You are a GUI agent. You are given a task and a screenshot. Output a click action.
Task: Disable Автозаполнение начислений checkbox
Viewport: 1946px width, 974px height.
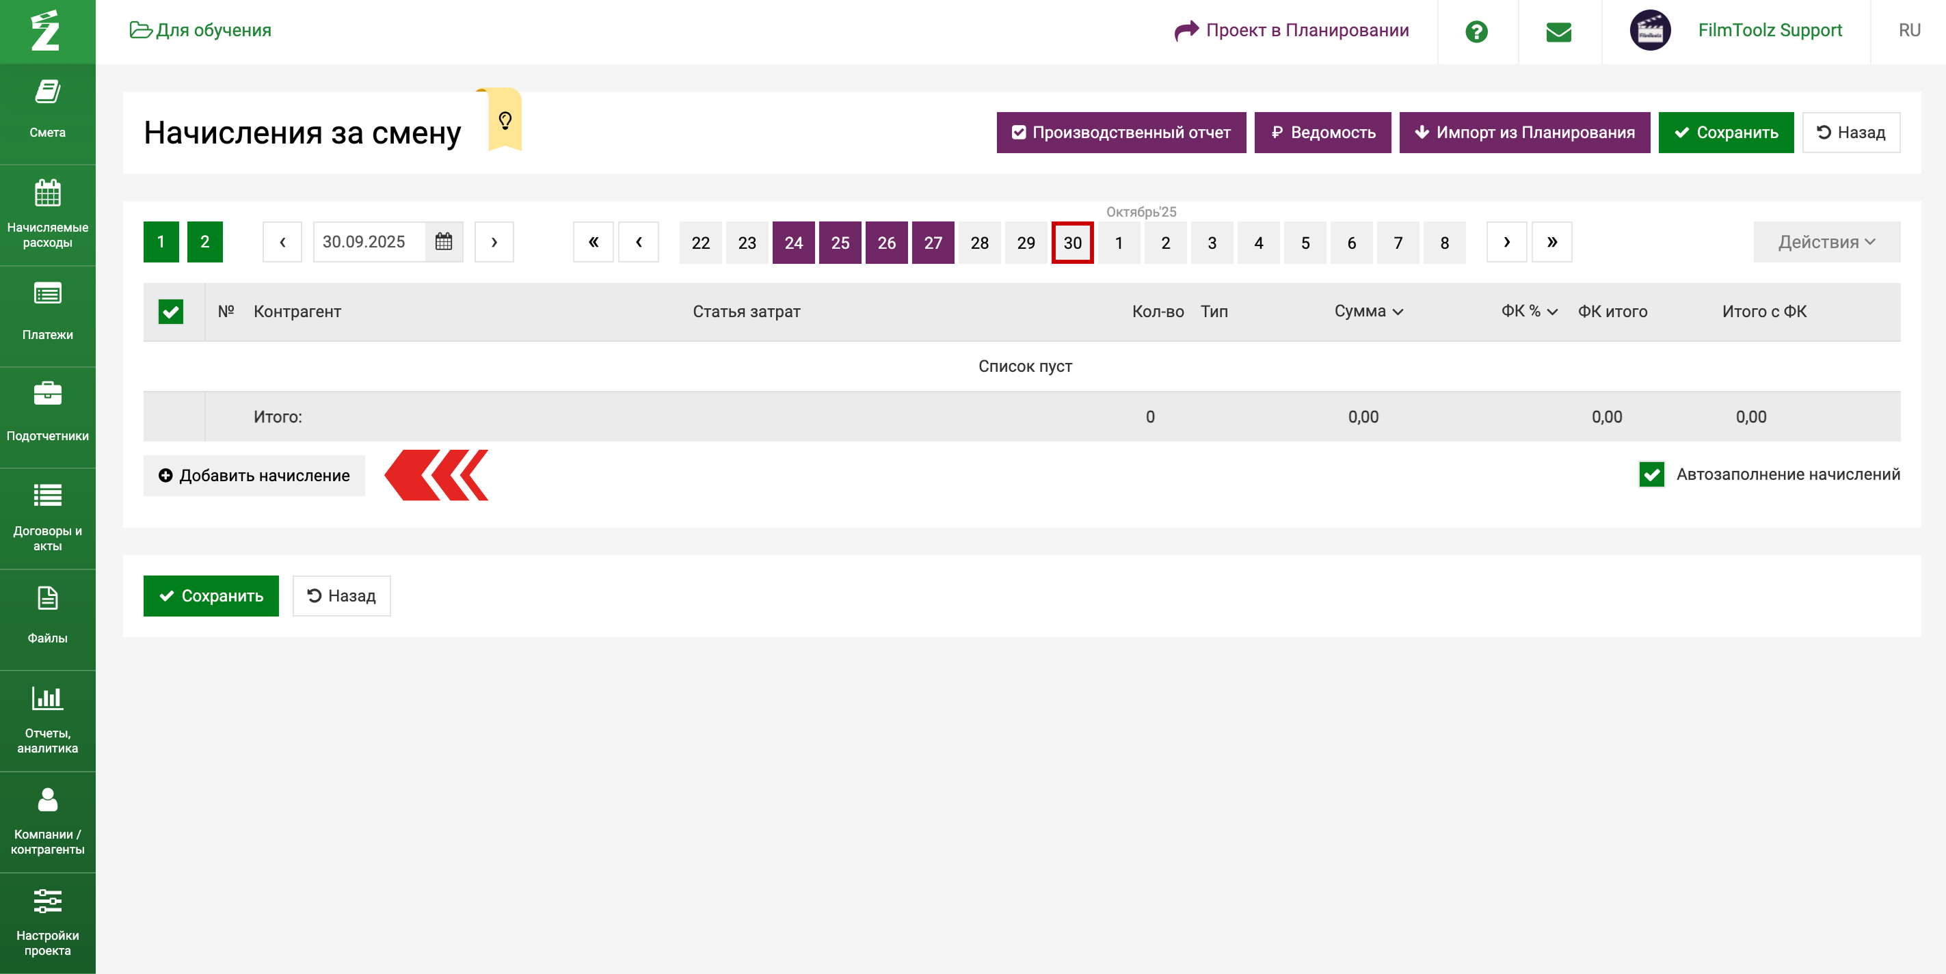(x=1651, y=475)
